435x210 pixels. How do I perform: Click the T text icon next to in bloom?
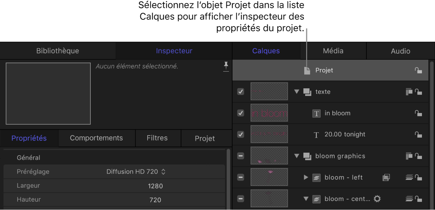point(316,113)
